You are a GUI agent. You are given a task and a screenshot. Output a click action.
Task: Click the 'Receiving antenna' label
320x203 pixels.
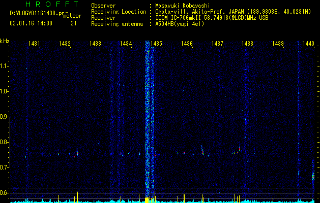[117, 24]
